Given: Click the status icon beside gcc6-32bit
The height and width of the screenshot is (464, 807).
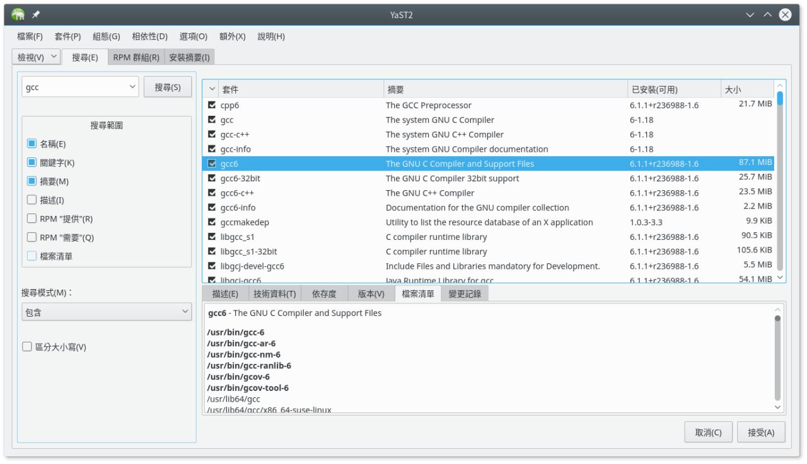Looking at the screenshot, I should [x=212, y=179].
